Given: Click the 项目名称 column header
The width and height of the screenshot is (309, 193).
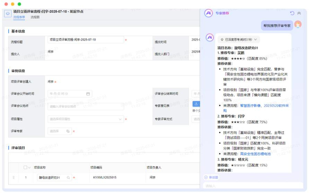Looking at the screenshot, I should 40,167.
